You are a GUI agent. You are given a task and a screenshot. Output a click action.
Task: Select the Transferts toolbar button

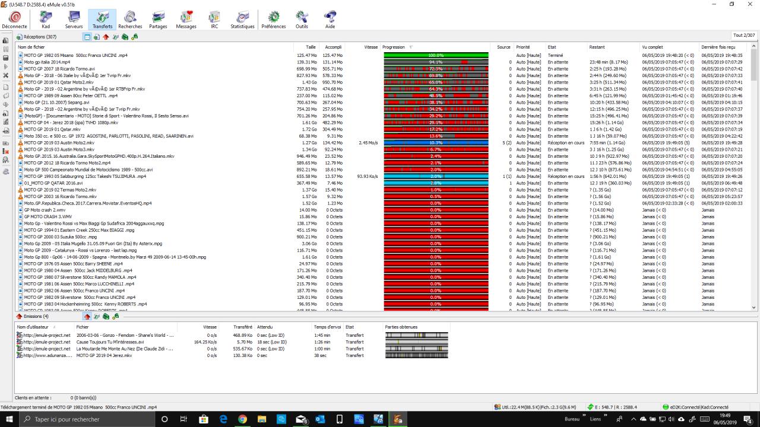102,20
